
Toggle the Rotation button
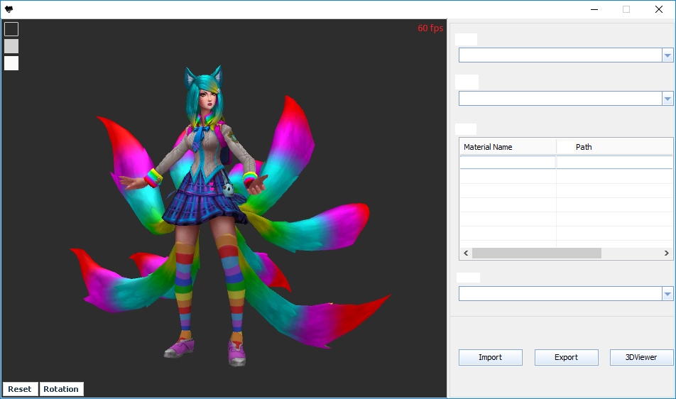coord(61,389)
